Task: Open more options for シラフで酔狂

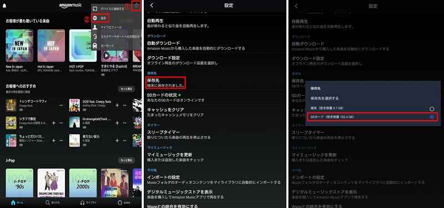Action: [61, 123]
